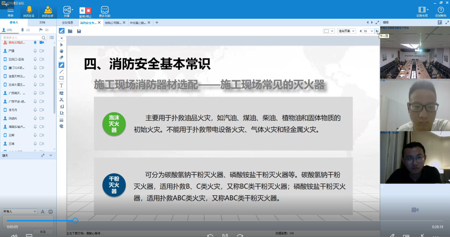450x237 pixels.
Task: Expand the video panel to fullscreen
Action: pos(447,22)
